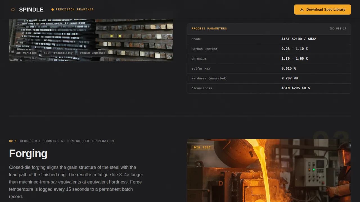The image size is (360, 202).
Task: Click the SPINDLE circle logo icon
Action: point(13,9)
